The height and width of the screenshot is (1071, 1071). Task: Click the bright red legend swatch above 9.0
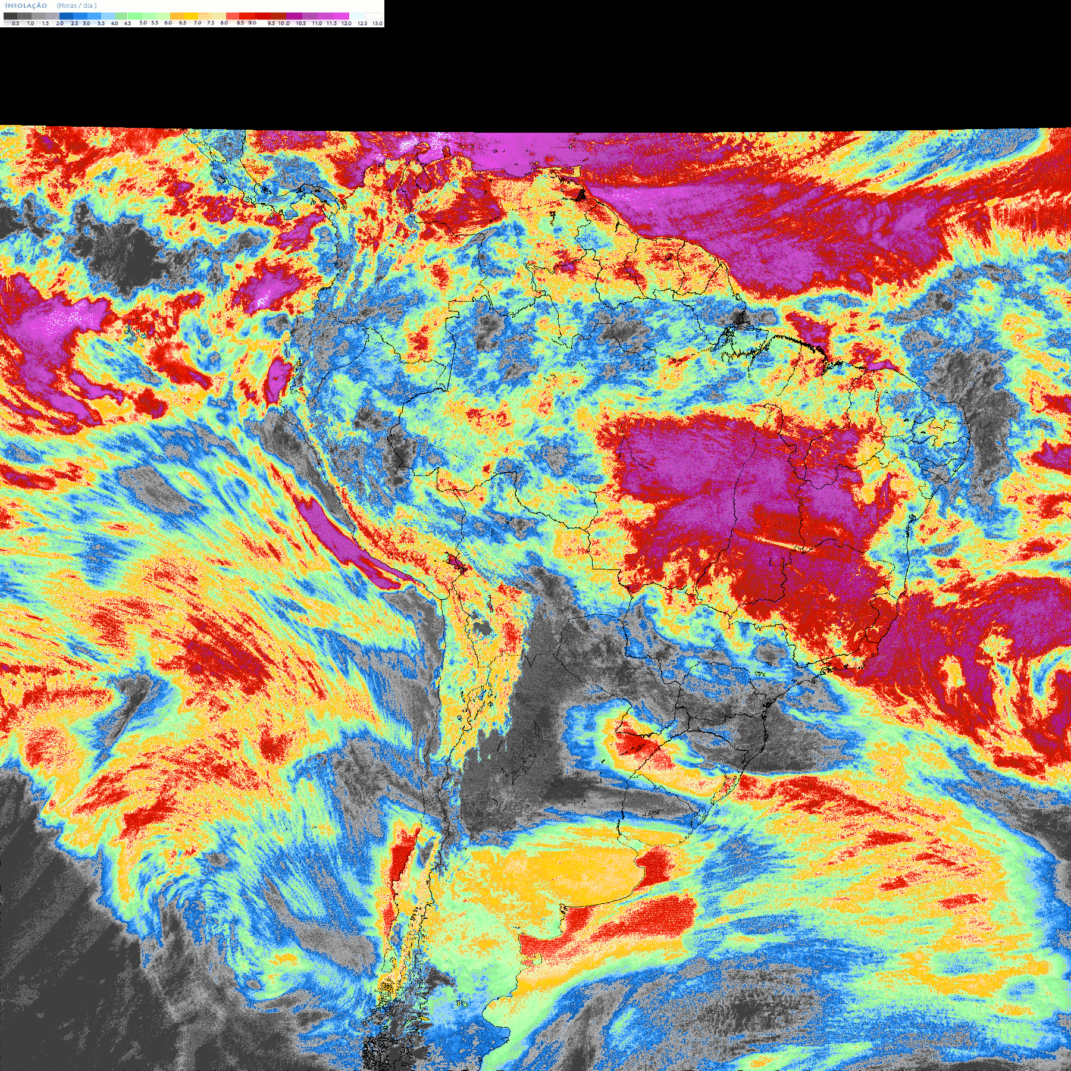[x=247, y=16]
